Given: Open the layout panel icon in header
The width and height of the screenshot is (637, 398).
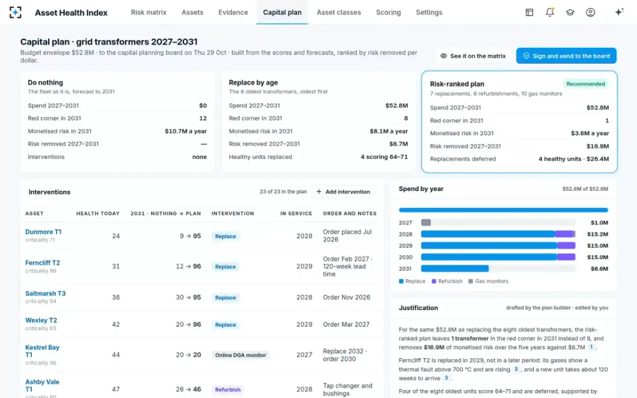Looking at the screenshot, I should point(529,12).
